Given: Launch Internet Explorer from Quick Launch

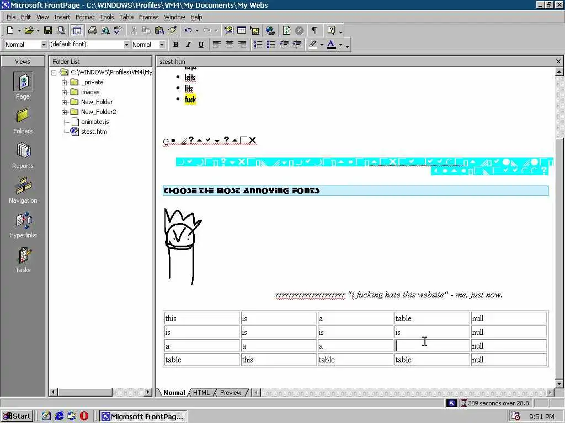Looking at the screenshot, I should coord(59,416).
